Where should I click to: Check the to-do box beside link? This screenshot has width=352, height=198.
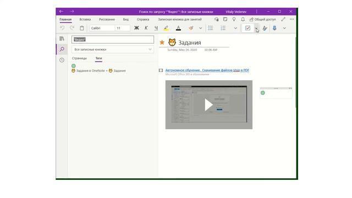[x=161, y=70]
